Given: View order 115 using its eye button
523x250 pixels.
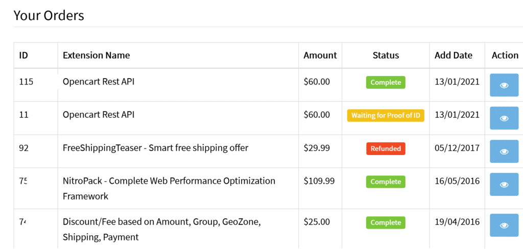Looking at the screenshot, I should click(x=504, y=85).
